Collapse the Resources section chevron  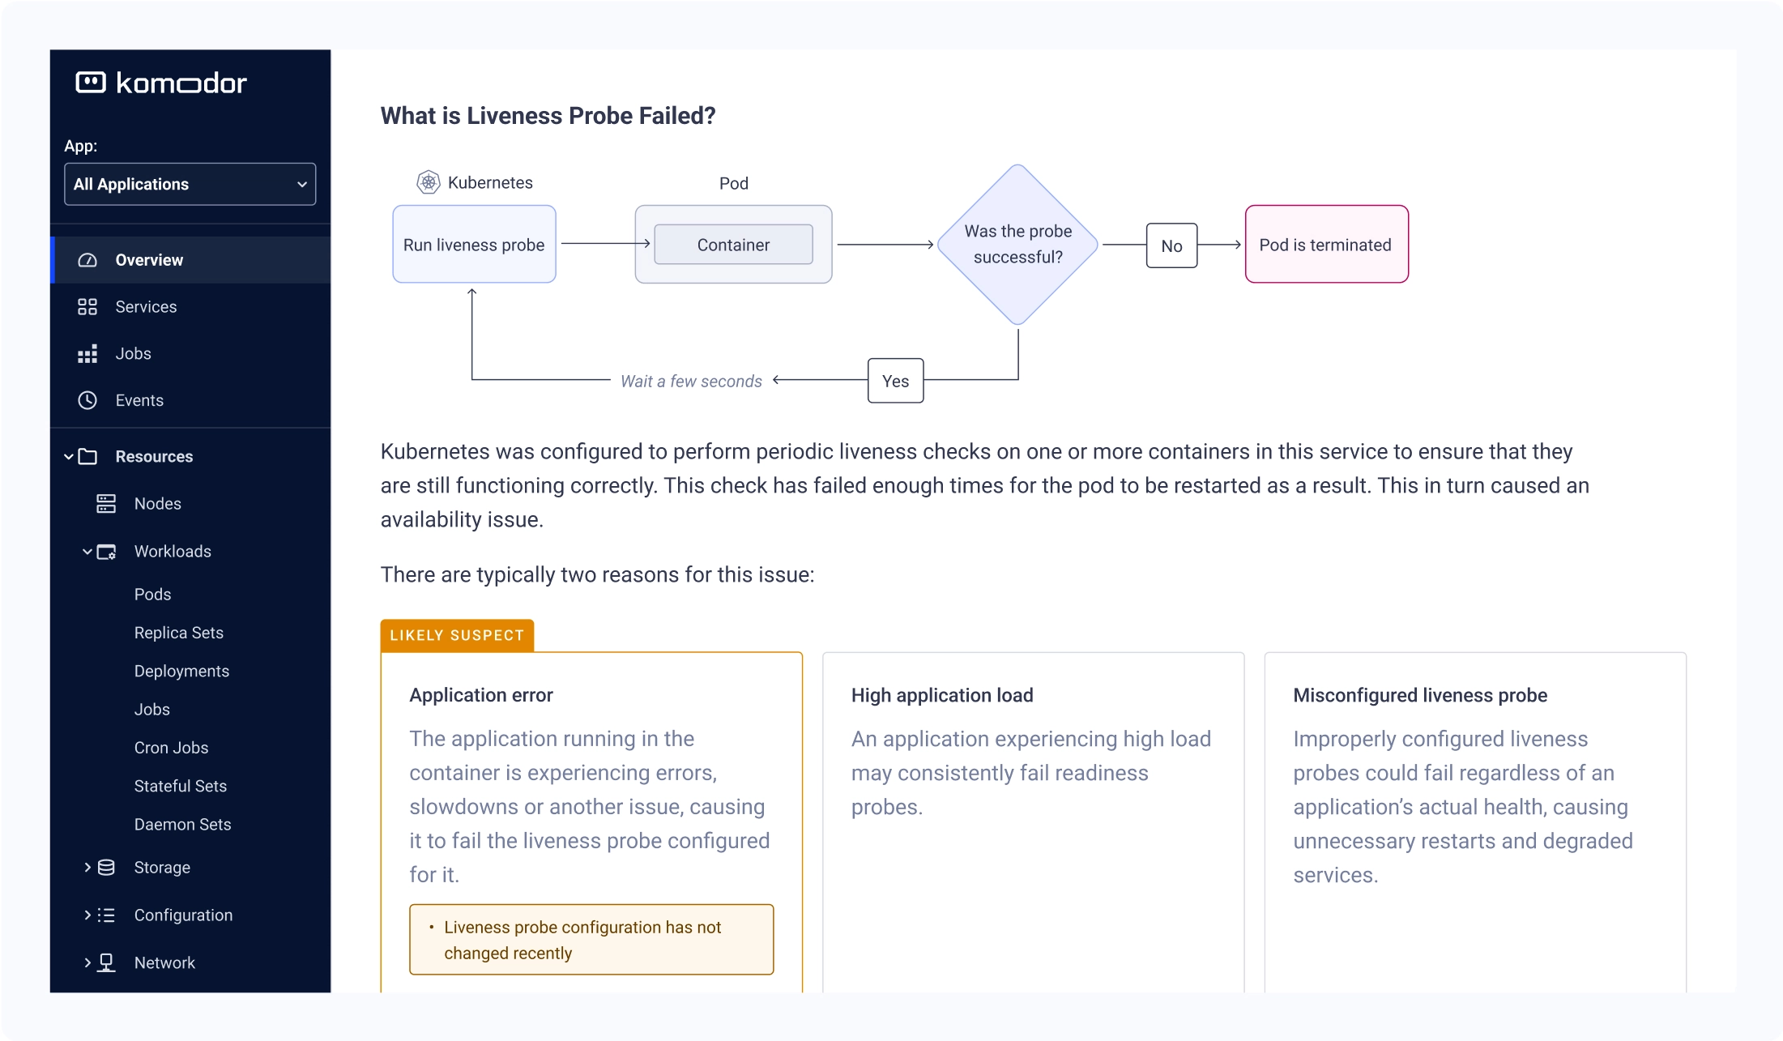(x=69, y=457)
